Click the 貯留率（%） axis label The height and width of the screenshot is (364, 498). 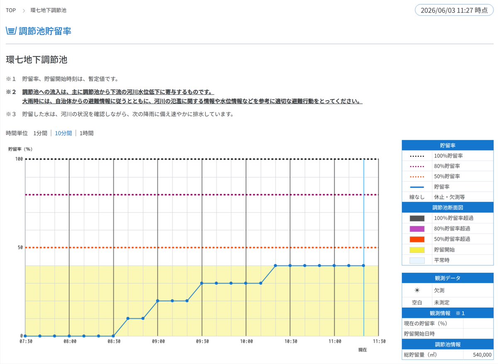(x=20, y=149)
